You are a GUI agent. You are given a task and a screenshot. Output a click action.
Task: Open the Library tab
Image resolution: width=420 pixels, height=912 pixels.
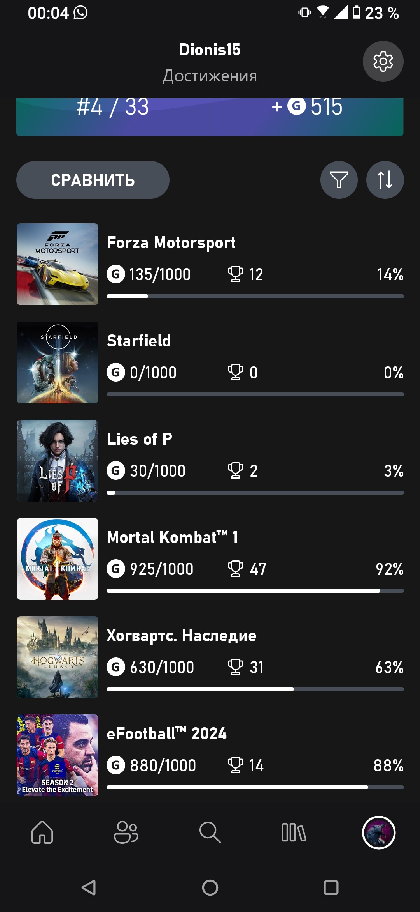tap(294, 832)
